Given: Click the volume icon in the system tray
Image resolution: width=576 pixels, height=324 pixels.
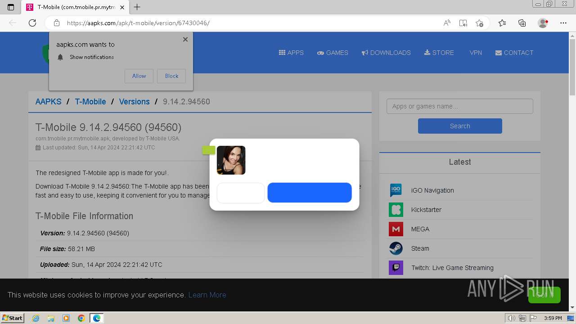Looking at the screenshot, I should point(511,318).
